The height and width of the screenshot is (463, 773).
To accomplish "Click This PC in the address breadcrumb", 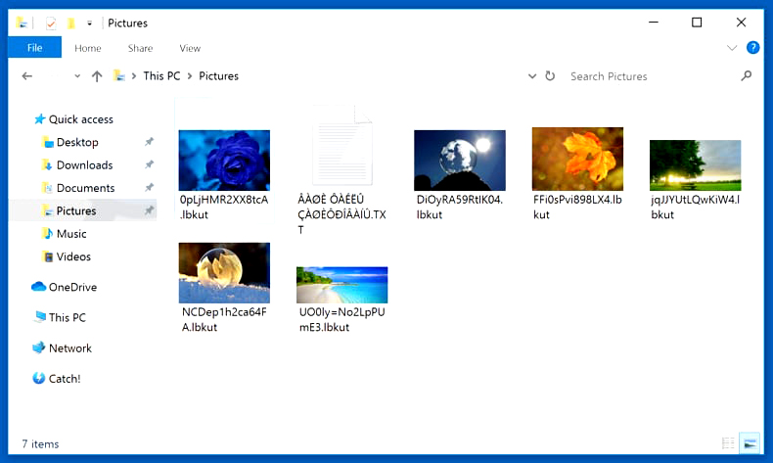I will (x=163, y=76).
